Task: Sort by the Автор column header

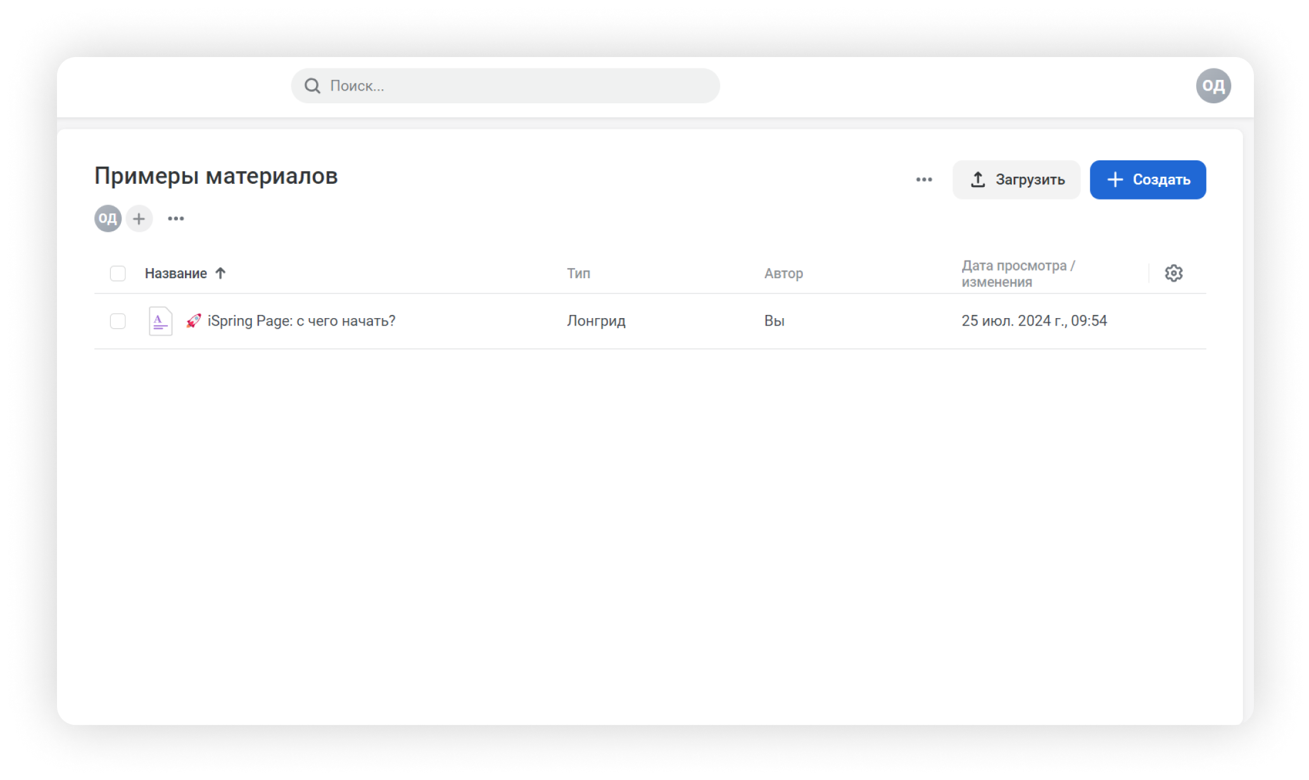Action: 783,274
